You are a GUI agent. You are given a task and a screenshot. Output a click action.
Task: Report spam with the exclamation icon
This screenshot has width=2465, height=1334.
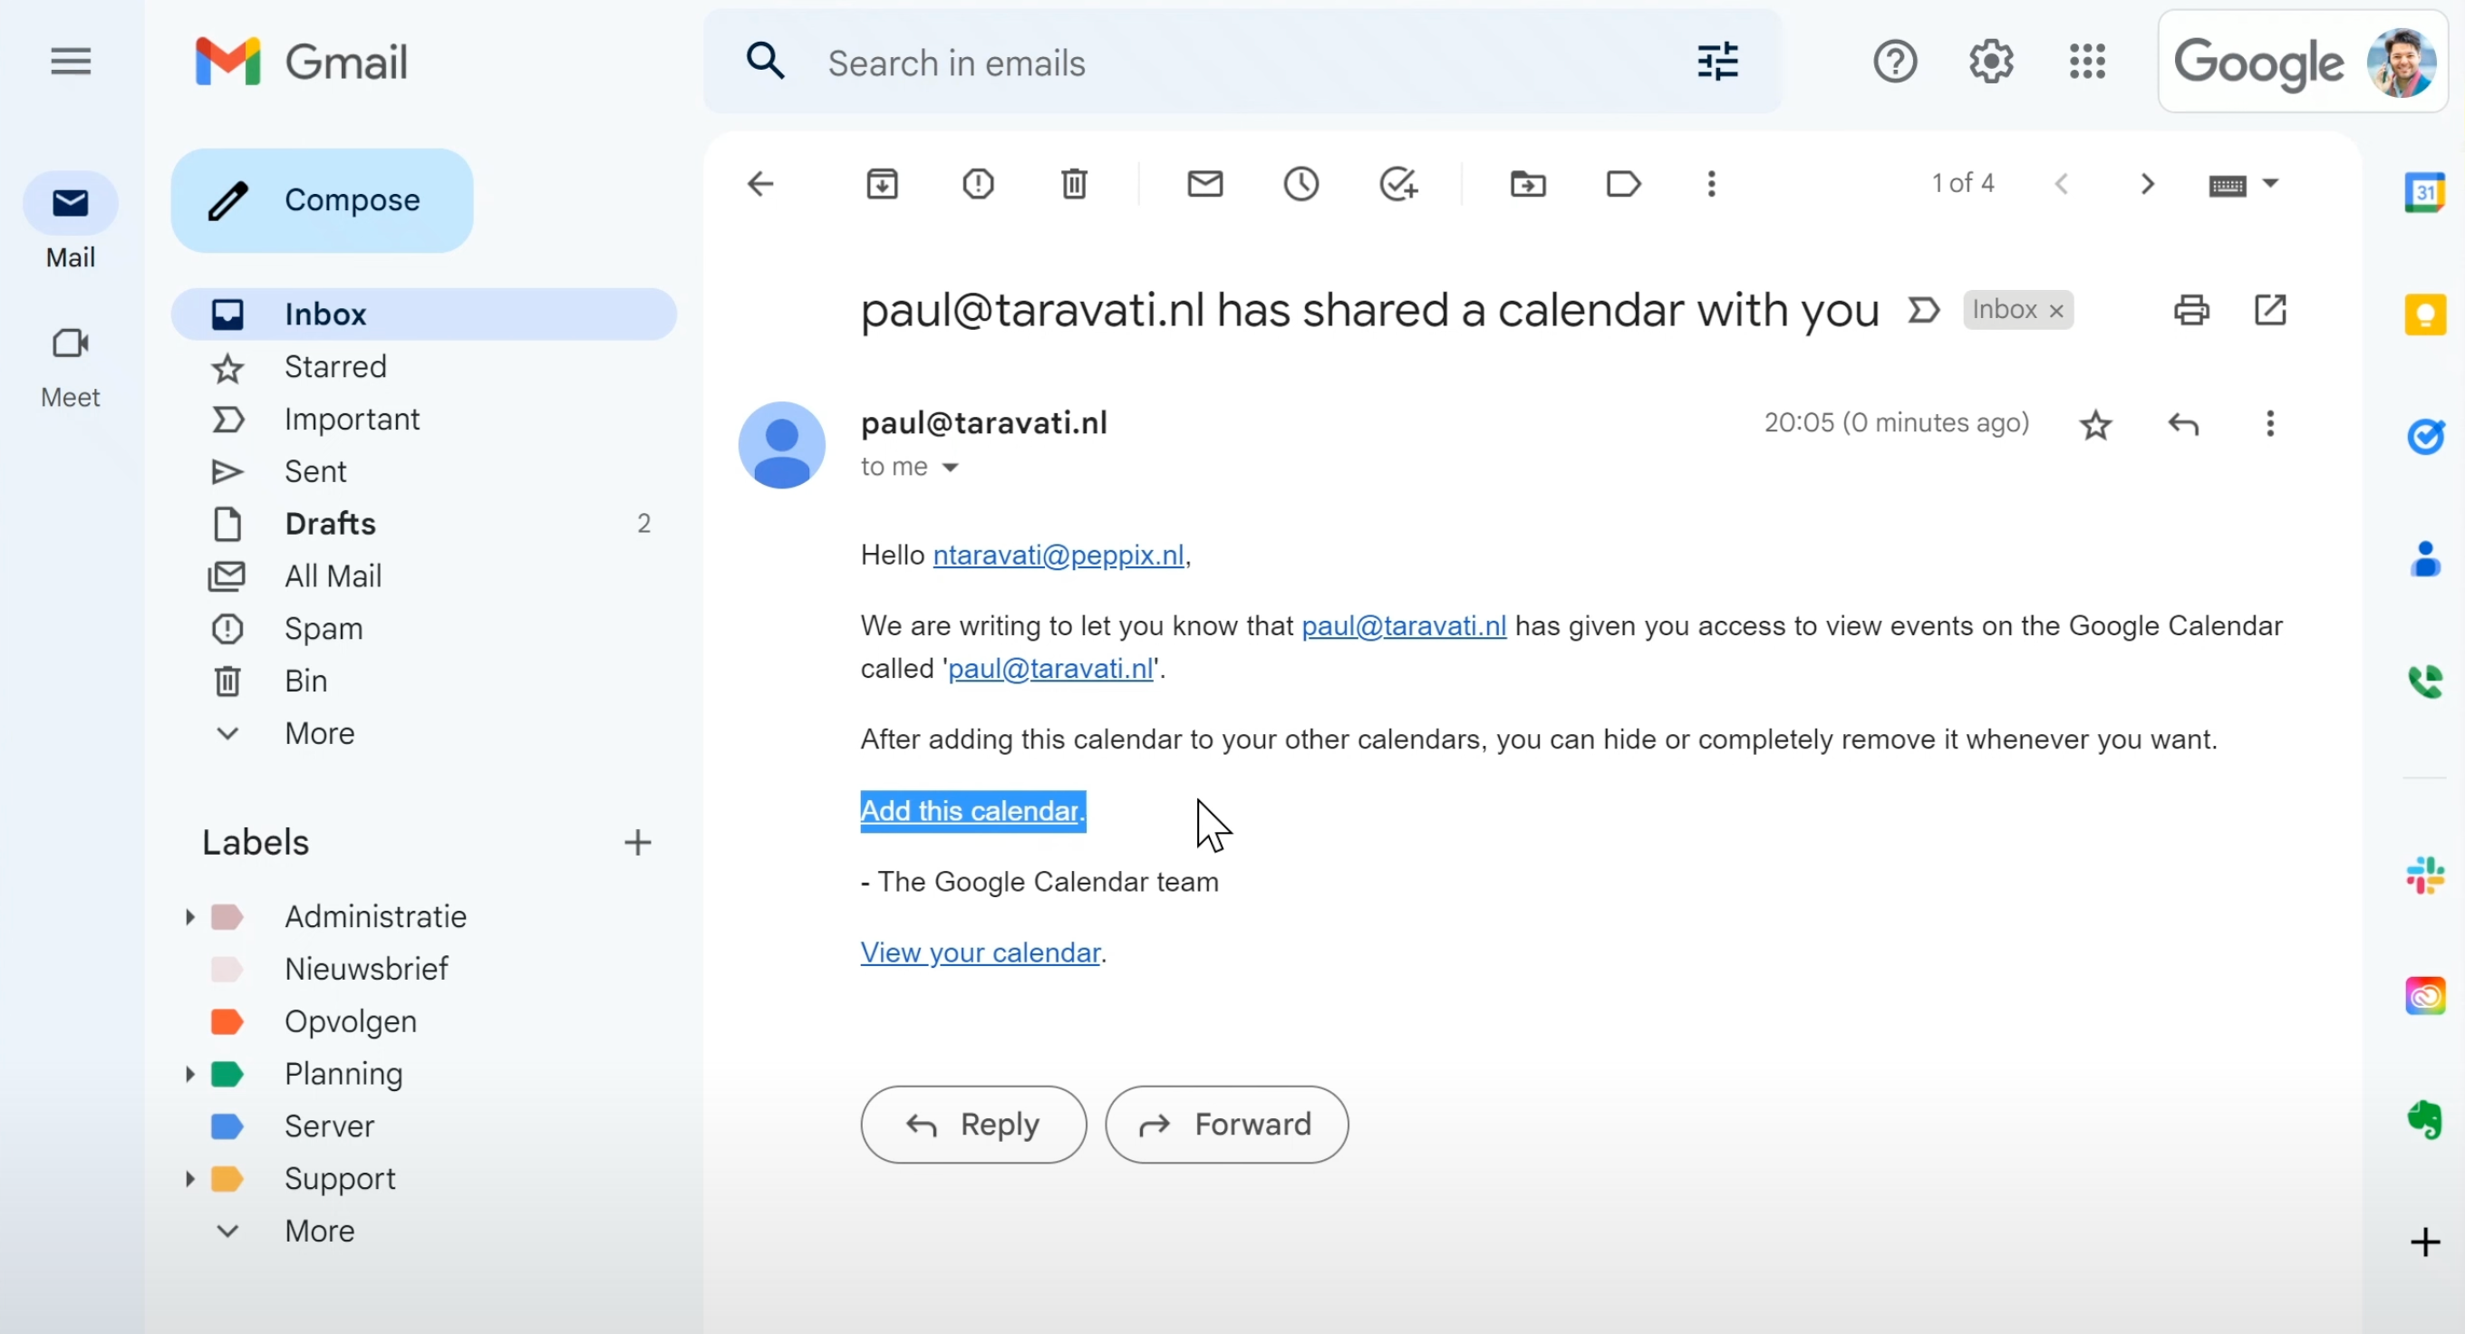coord(978,183)
